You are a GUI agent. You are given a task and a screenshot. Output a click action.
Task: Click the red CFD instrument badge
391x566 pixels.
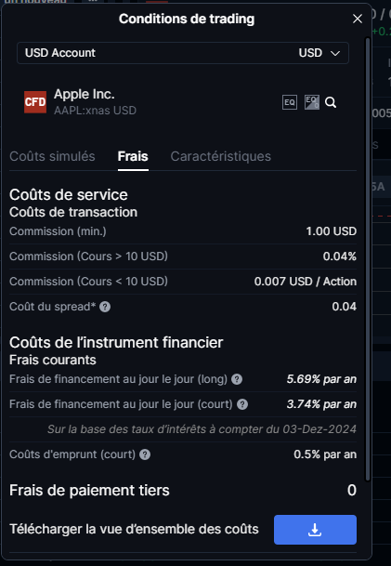(x=35, y=102)
